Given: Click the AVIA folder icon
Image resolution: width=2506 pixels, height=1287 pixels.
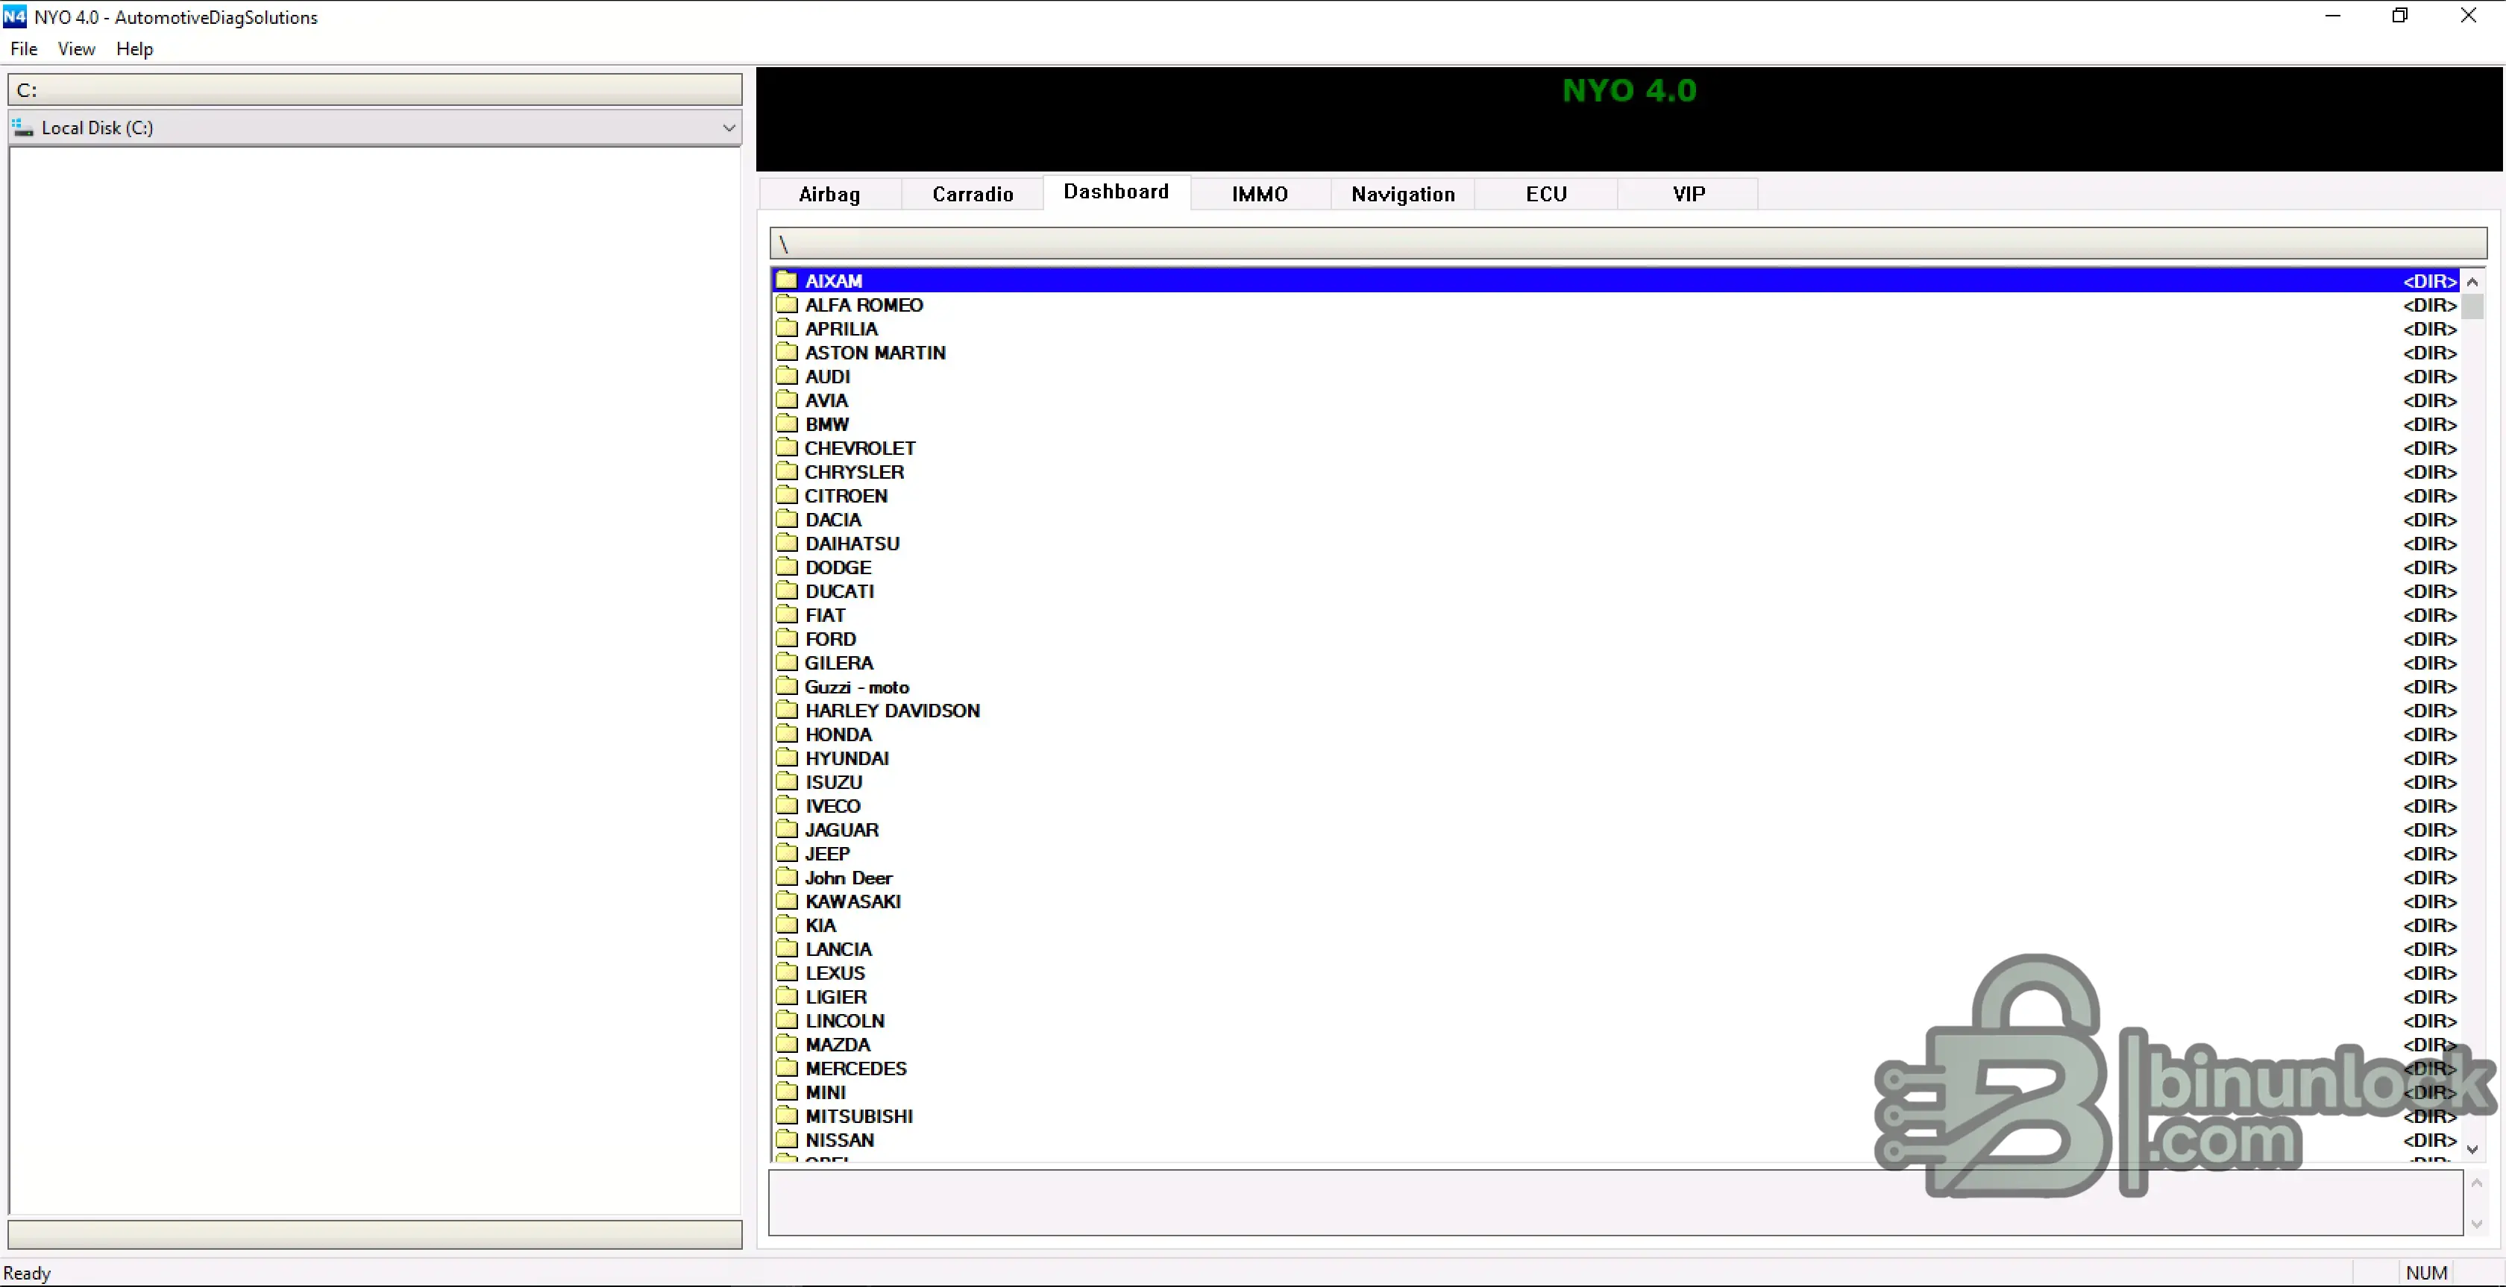Looking at the screenshot, I should (786, 400).
